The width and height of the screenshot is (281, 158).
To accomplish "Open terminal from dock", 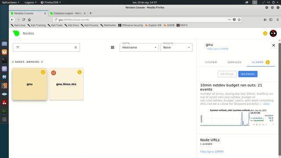I will pos(4,61).
